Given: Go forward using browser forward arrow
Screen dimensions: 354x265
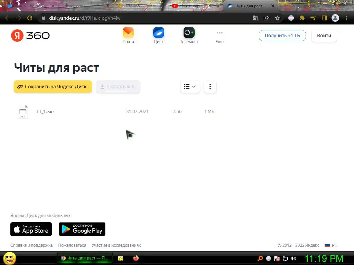Looking at the screenshot, I should coord(19,18).
